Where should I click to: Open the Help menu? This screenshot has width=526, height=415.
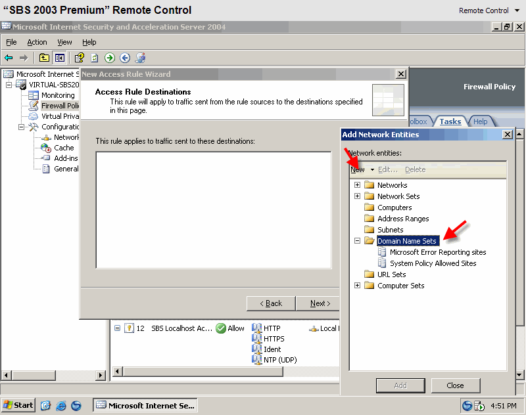pos(89,42)
